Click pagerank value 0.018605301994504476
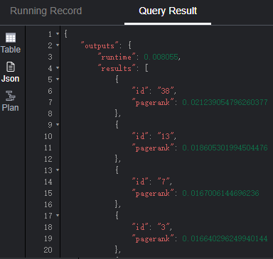 point(225,148)
